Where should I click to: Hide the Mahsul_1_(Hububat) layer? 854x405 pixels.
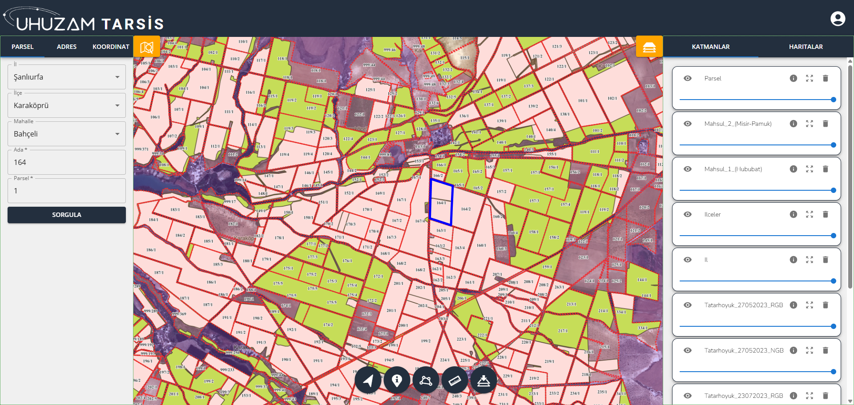(688, 169)
